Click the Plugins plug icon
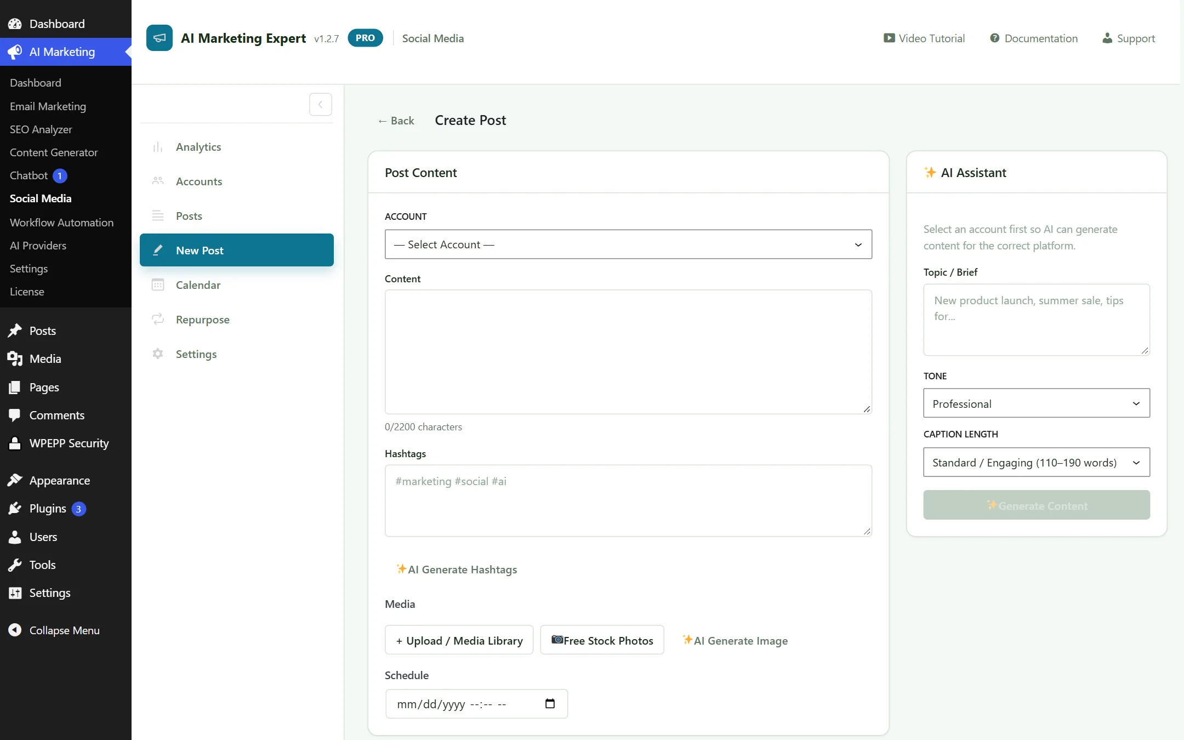Screen dimensions: 1184x740 15,508
